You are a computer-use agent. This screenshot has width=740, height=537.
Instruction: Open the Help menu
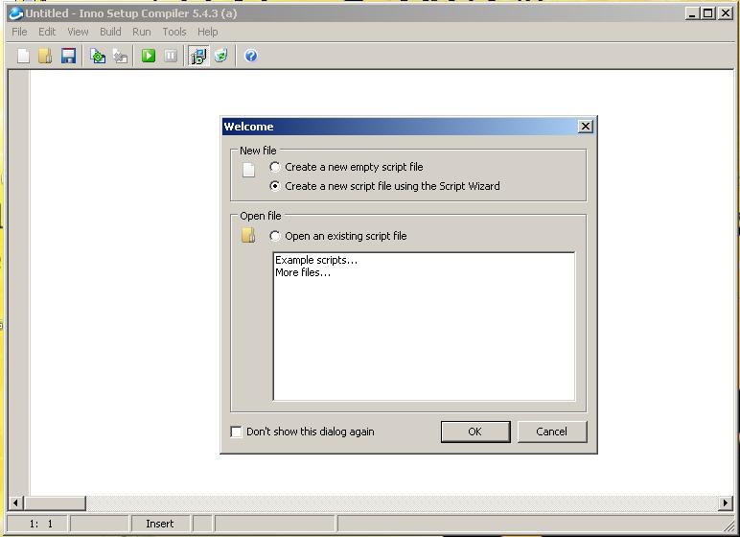(208, 32)
